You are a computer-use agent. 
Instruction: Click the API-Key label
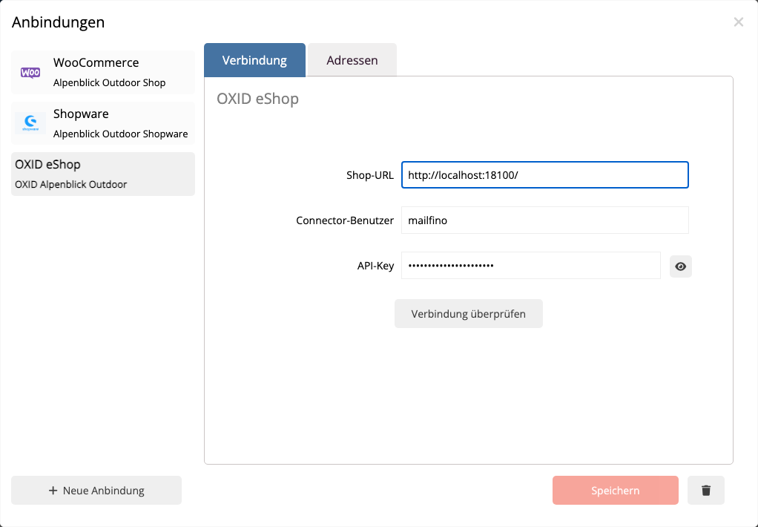click(375, 266)
